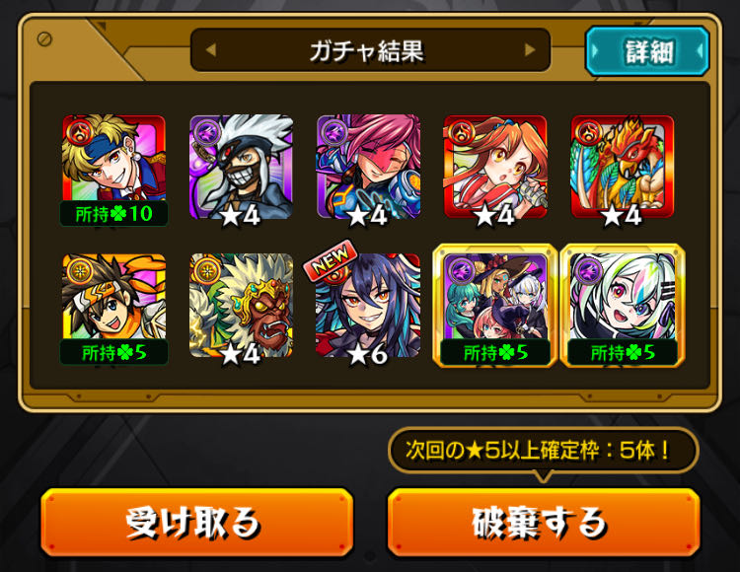
Task: Select the masked white-haired ★4 character
Action: 241,168
